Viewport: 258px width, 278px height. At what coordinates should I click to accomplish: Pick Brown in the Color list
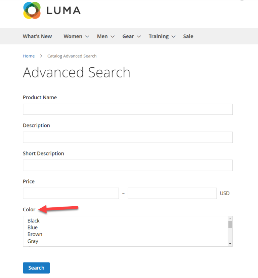[x=35, y=234]
